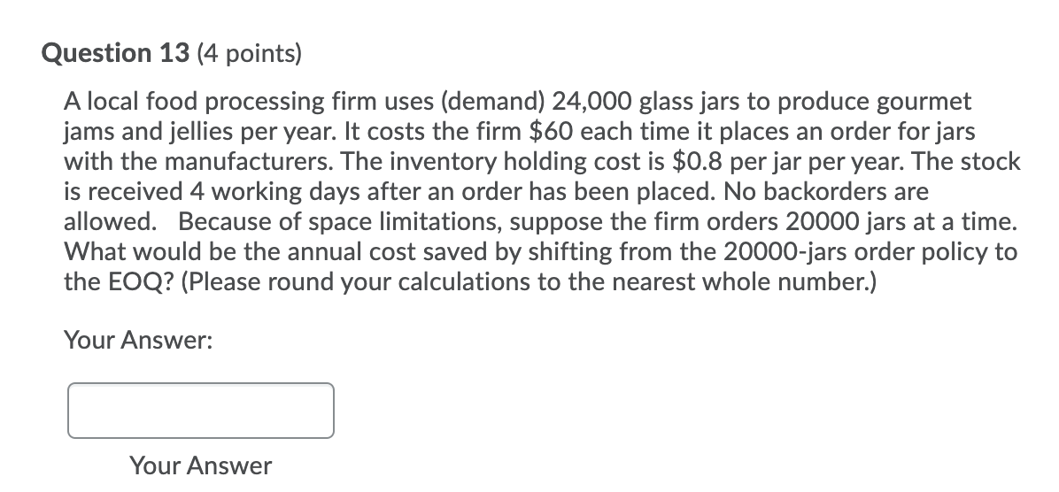Click the word 'What' starting the sixth line
Screen dimensions: 1059x492
click(x=94, y=251)
